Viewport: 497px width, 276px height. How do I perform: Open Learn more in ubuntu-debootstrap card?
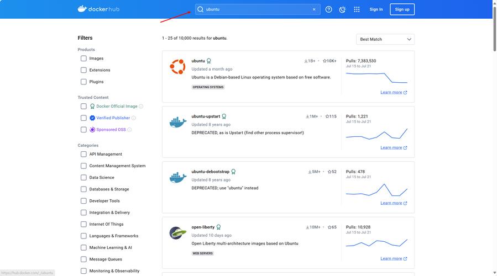394,203
